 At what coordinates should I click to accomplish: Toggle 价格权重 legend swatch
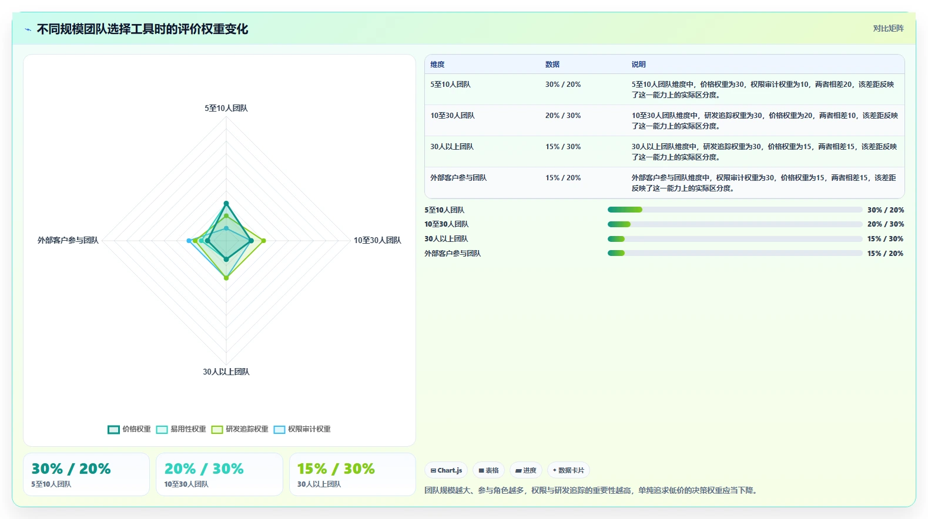113,430
